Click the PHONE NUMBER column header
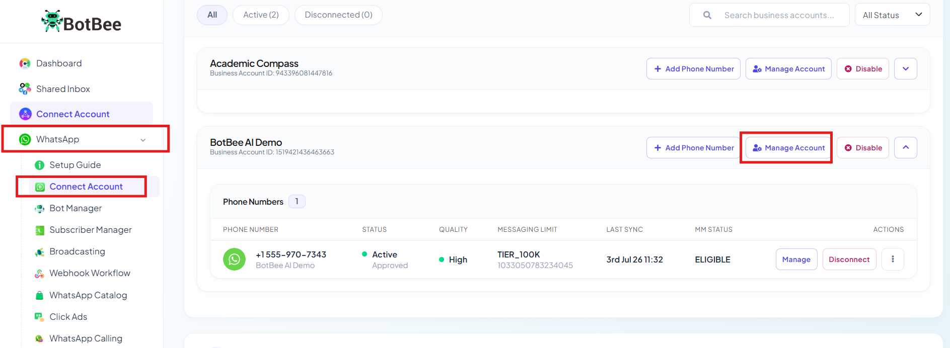 [251, 229]
